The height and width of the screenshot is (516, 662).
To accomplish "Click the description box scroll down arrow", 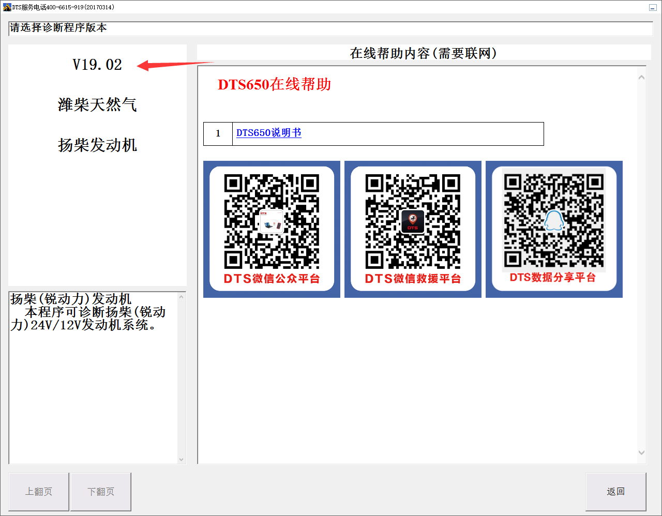I will coord(181,459).
